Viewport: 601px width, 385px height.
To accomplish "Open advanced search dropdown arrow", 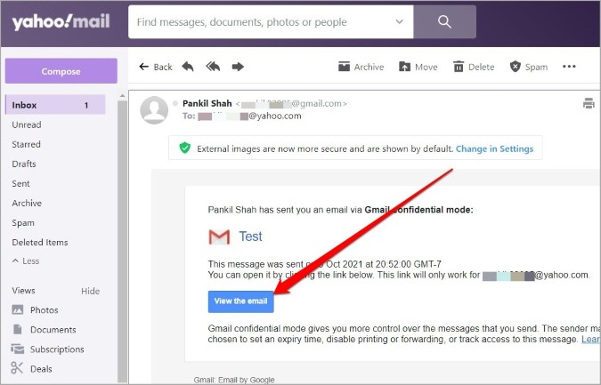I will pyautogui.click(x=400, y=22).
